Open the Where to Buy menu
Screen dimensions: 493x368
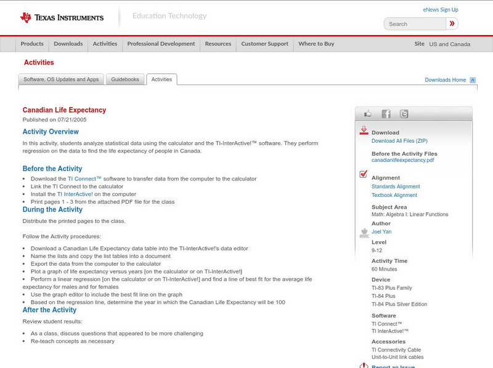pyautogui.click(x=316, y=44)
